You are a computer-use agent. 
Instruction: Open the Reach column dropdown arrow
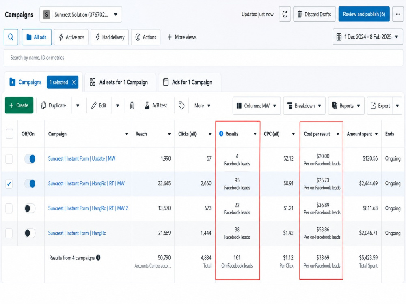pos(169,134)
